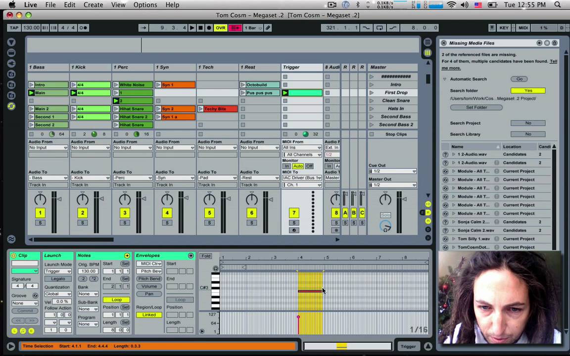Toggle the Back to Arrangement pink button
This screenshot has width=570, height=356.
tap(235, 28)
